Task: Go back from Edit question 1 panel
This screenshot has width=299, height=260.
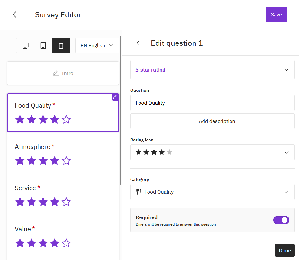Action: 138,43
